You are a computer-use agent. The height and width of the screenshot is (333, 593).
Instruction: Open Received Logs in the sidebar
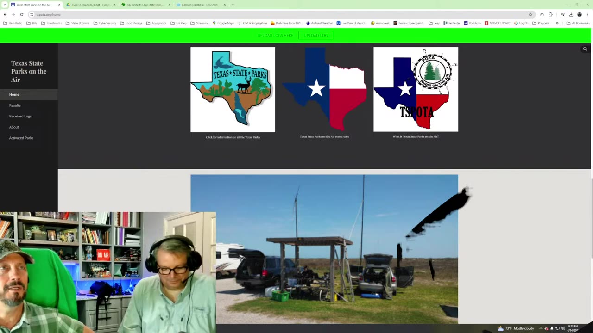[x=20, y=116]
